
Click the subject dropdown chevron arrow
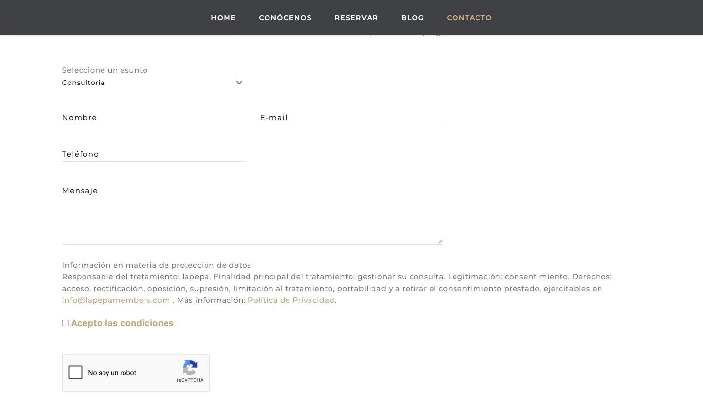tap(239, 83)
